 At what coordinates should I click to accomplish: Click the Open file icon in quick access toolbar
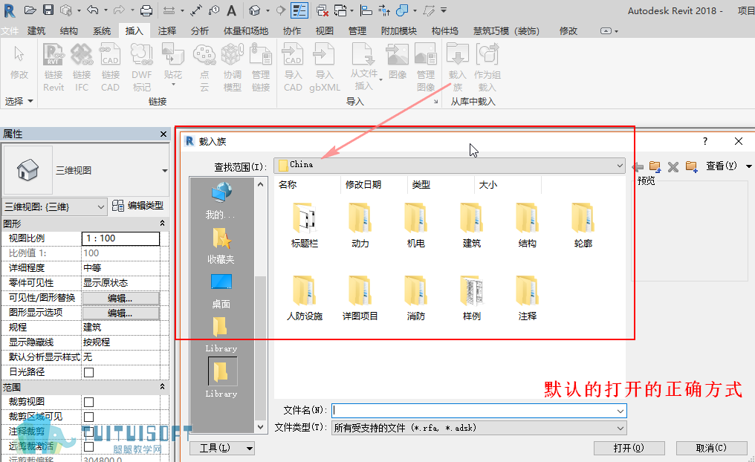30,10
